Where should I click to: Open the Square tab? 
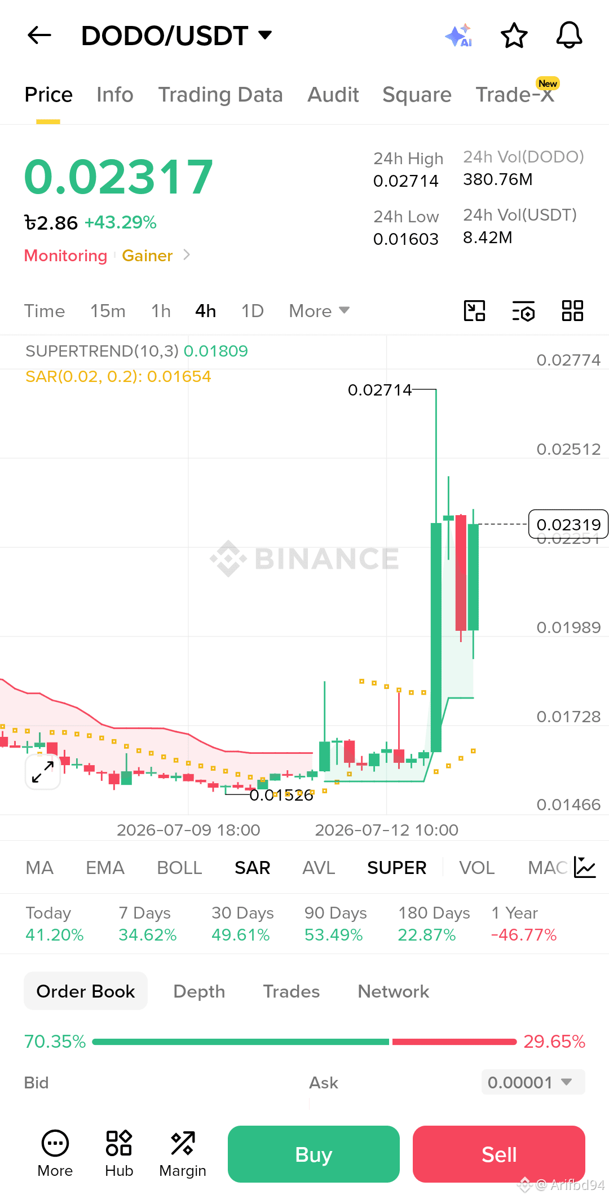point(417,95)
